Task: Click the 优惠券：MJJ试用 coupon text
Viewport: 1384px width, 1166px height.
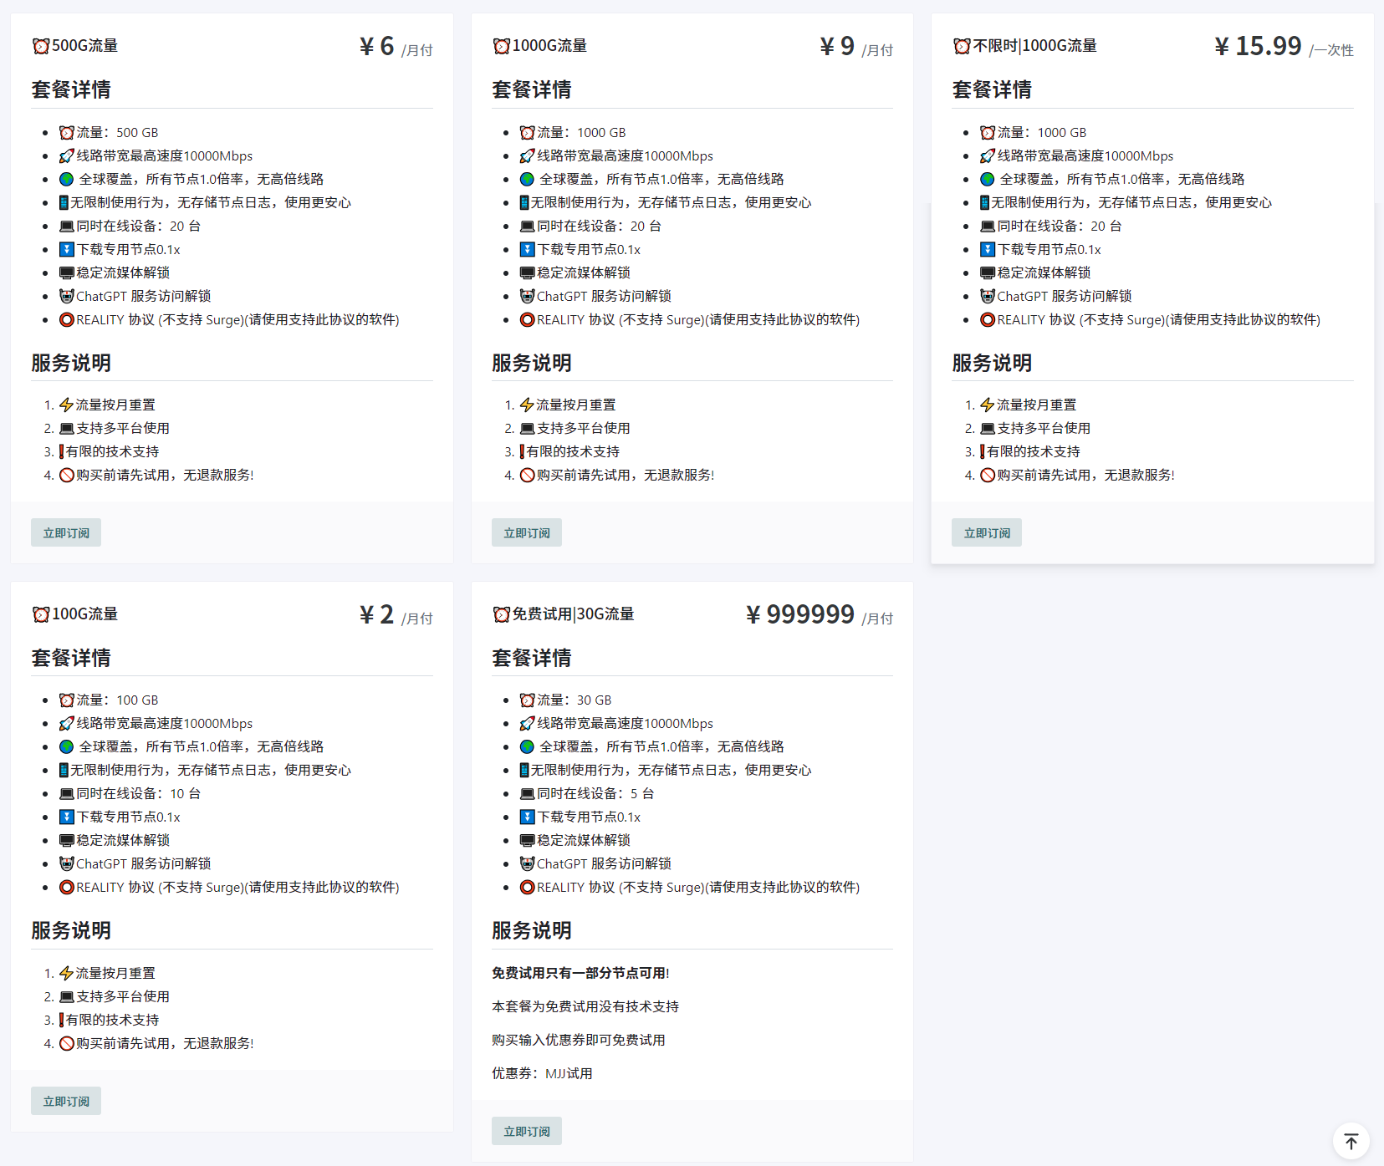Action: pyautogui.click(x=542, y=1073)
